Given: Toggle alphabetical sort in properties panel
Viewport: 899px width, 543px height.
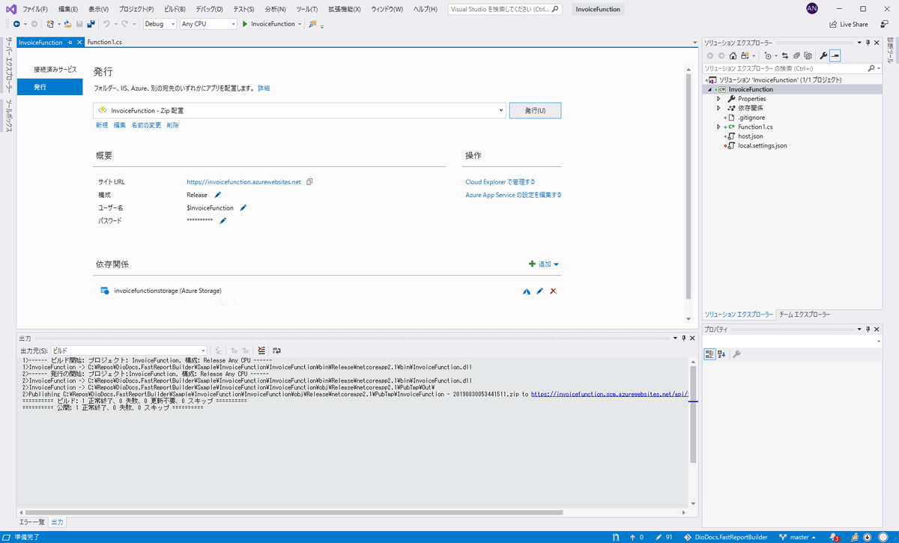Looking at the screenshot, I should (721, 354).
